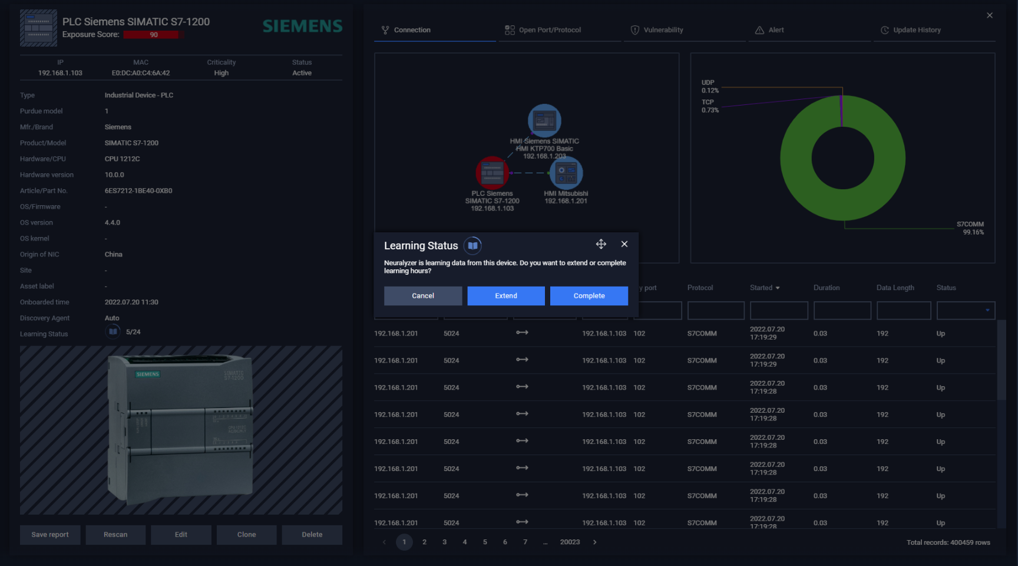1018x566 pixels.
Task: Click the Delete button
Action: pos(312,535)
